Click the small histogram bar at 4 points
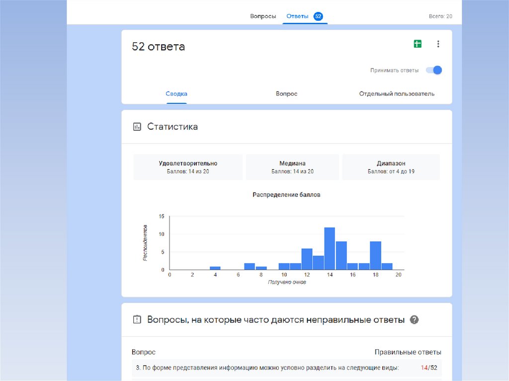The image size is (509, 381). pyautogui.click(x=215, y=268)
